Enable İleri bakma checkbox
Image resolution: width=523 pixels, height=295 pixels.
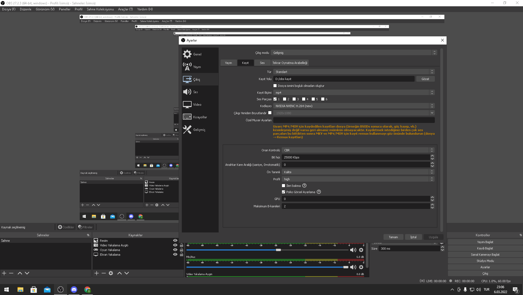point(284,185)
